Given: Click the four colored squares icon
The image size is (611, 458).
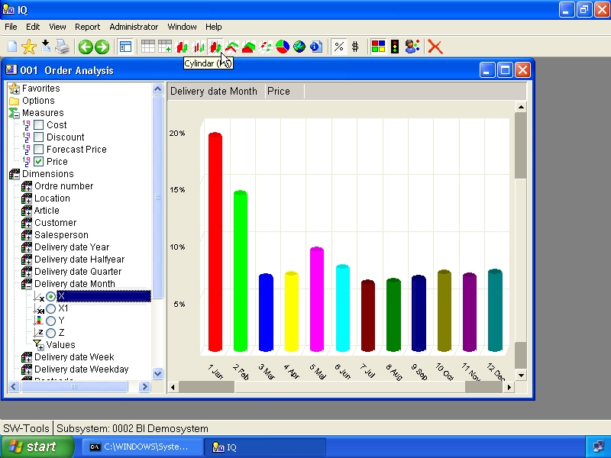Looking at the screenshot, I should (x=378, y=47).
